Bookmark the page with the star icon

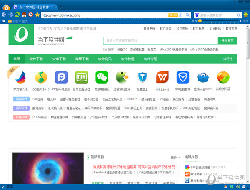[37, 15]
